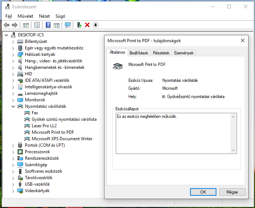Click the Tárolóvezérlők storage controller icon
This screenshot has width=255, height=208.
pyautogui.click(x=20, y=178)
